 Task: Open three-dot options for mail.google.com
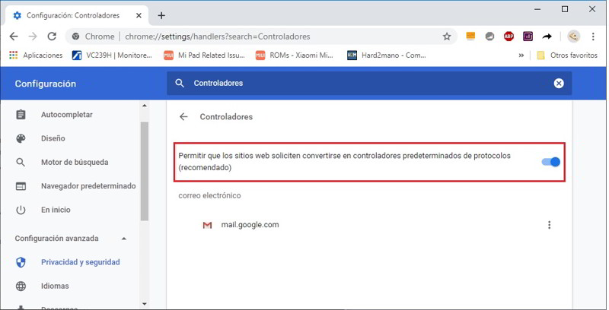(549, 225)
